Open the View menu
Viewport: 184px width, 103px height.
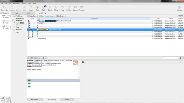(x=10, y=4)
